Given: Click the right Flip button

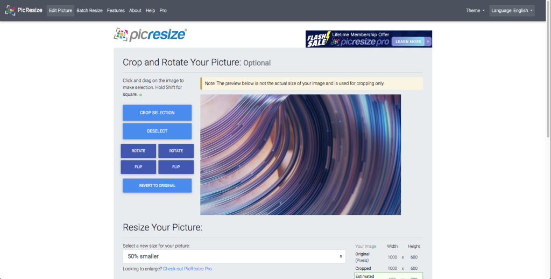Looking at the screenshot, I should tap(176, 167).
